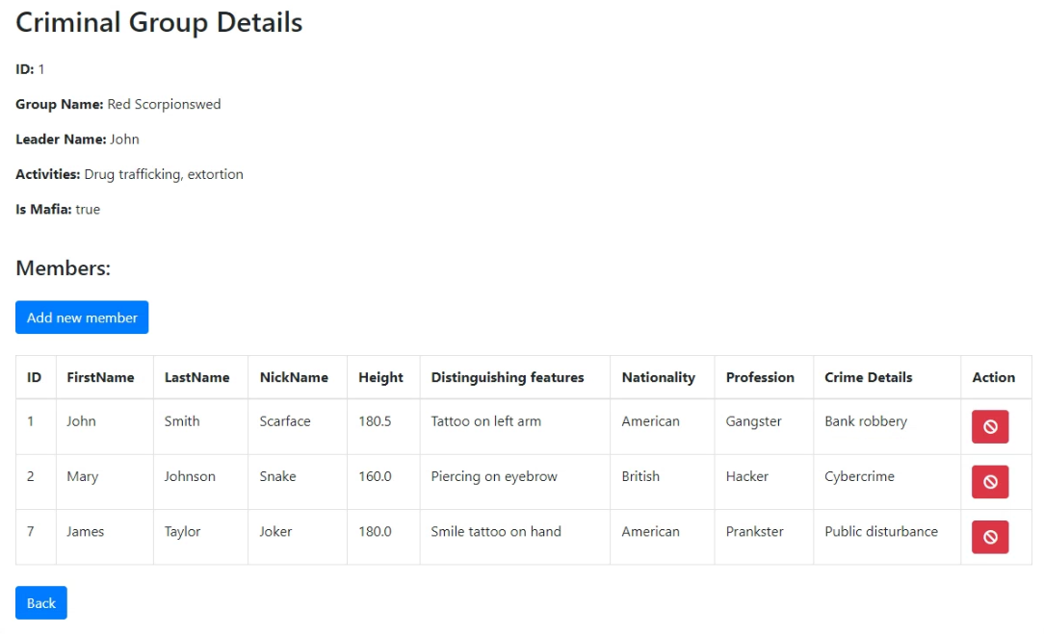Screen dimensions: 1044x634
Task: Click the red remove icon for Mary Johnson
Action: click(989, 482)
